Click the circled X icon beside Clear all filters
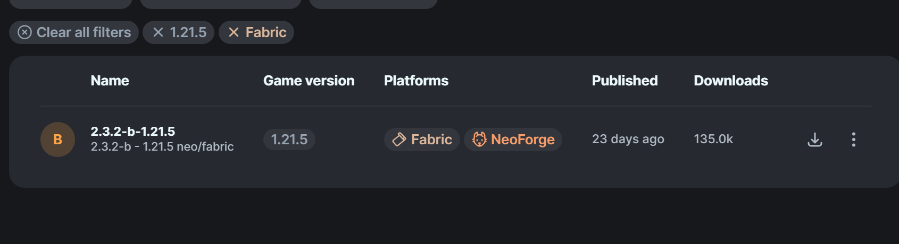The image size is (899, 244). (x=24, y=32)
